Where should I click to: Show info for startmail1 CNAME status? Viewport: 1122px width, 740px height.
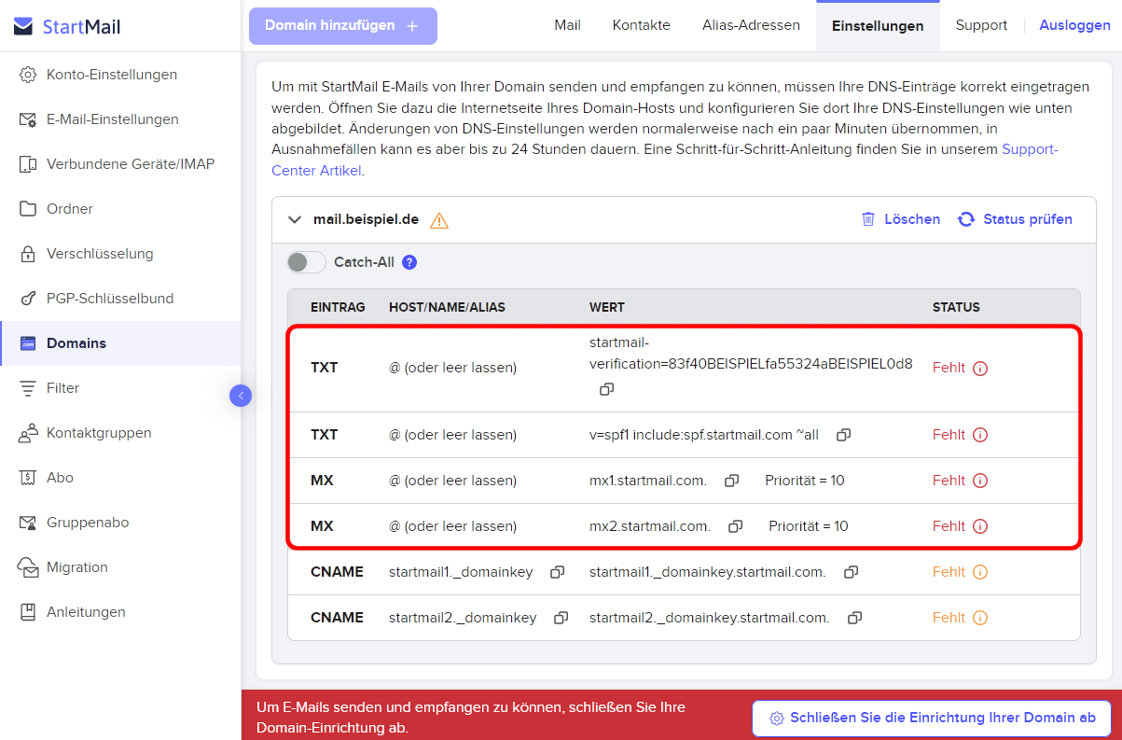[x=980, y=572]
